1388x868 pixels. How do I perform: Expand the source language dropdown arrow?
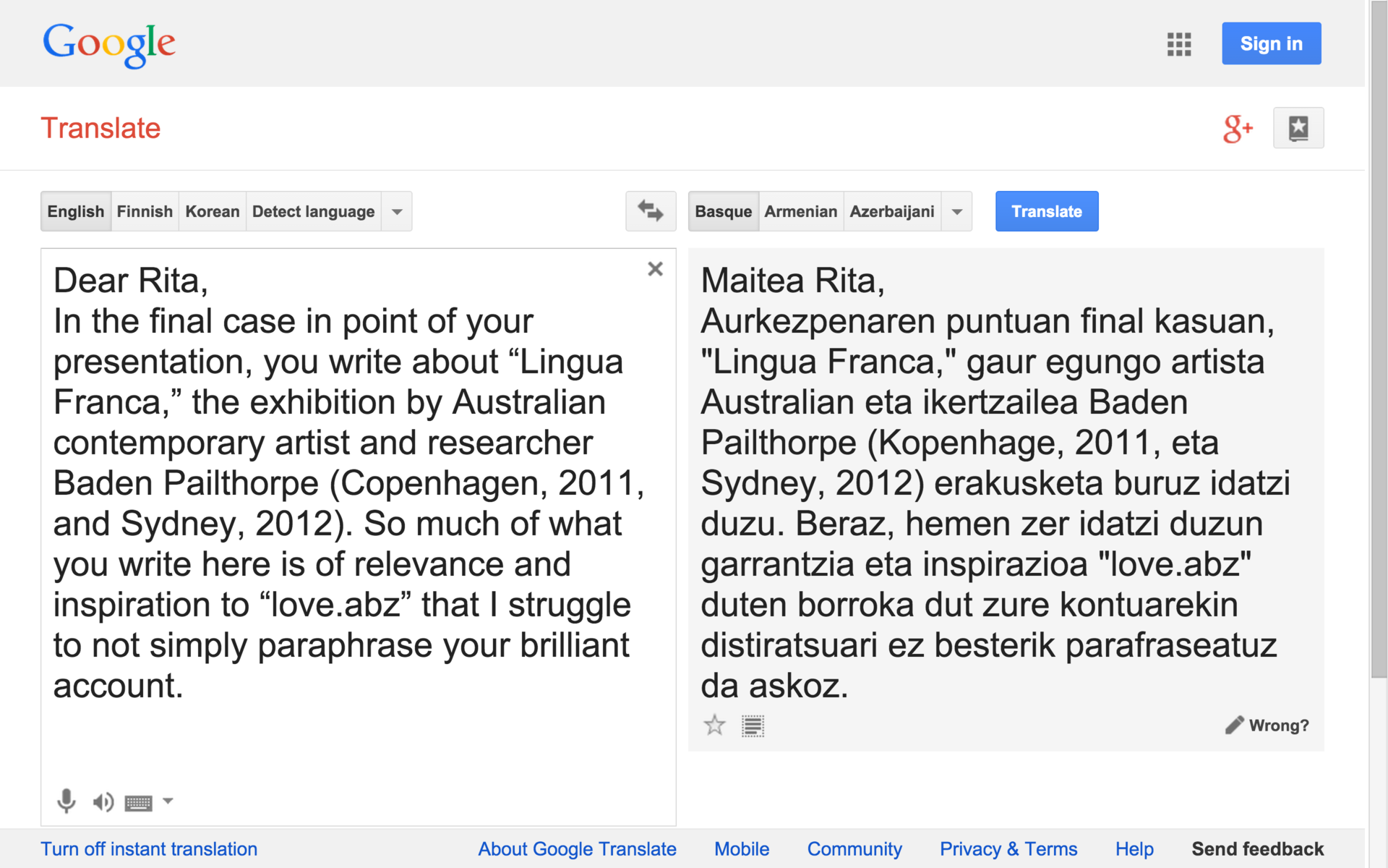397,212
